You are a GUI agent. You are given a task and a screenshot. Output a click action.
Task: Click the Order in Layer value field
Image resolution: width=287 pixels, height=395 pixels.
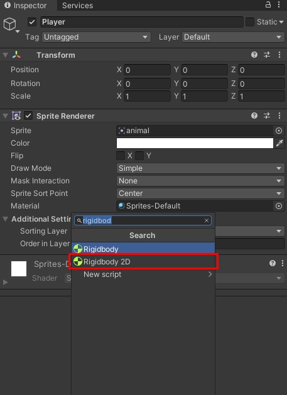(x=250, y=244)
